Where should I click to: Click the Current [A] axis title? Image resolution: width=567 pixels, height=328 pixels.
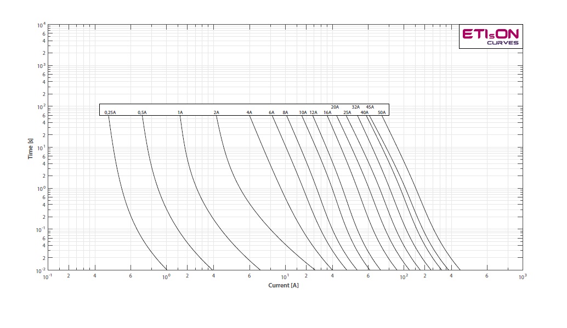pos(283,286)
